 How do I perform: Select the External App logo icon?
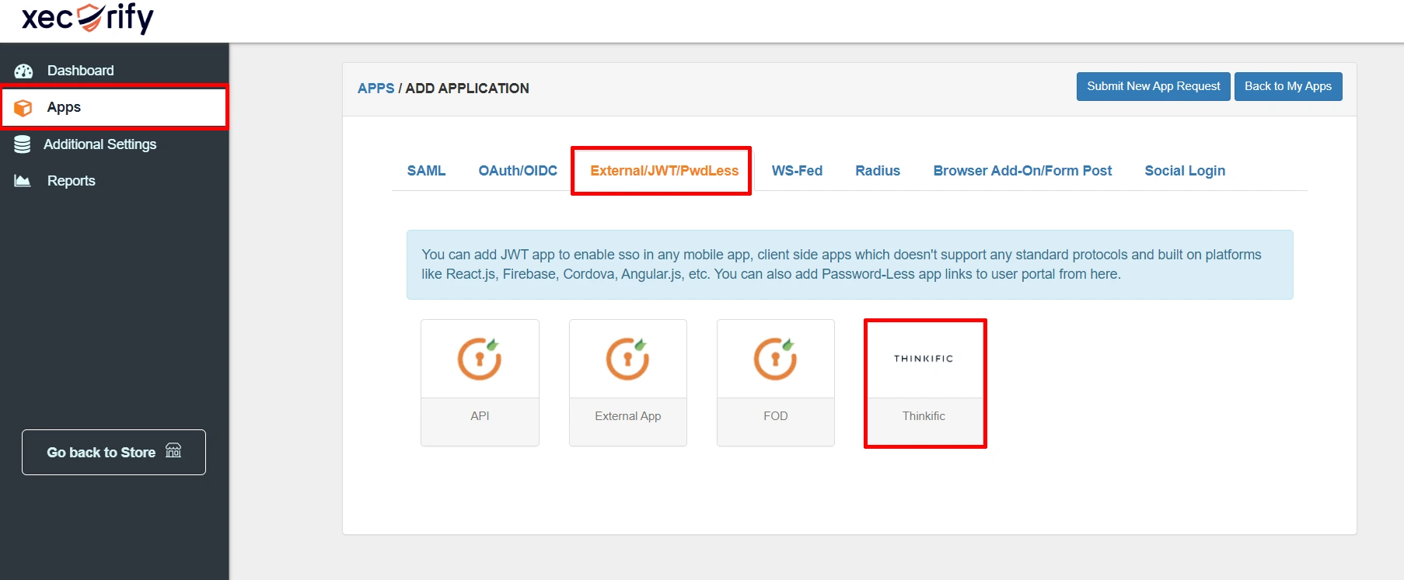627,359
